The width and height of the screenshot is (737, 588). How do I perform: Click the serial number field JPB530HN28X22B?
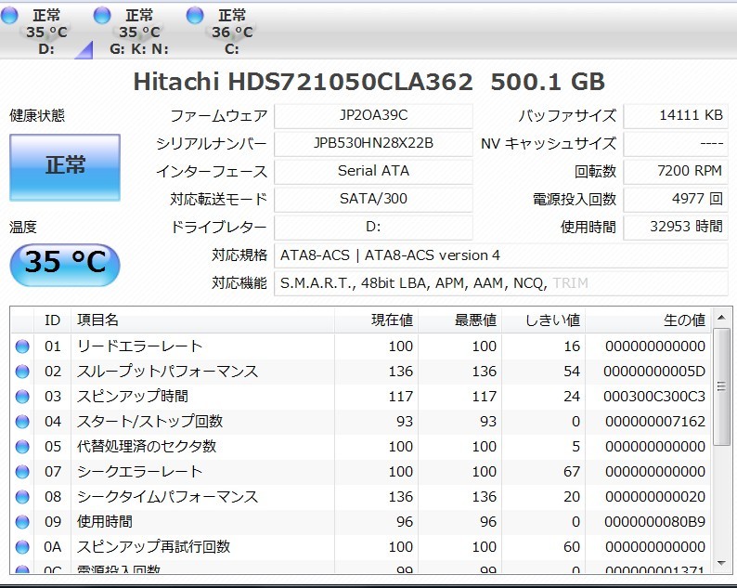point(373,144)
